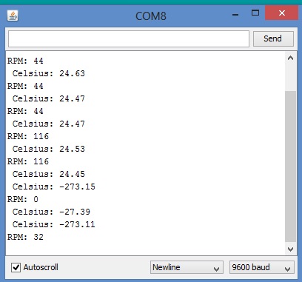Focus the serial message input field
This screenshot has height=282, width=302.
coord(129,38)
